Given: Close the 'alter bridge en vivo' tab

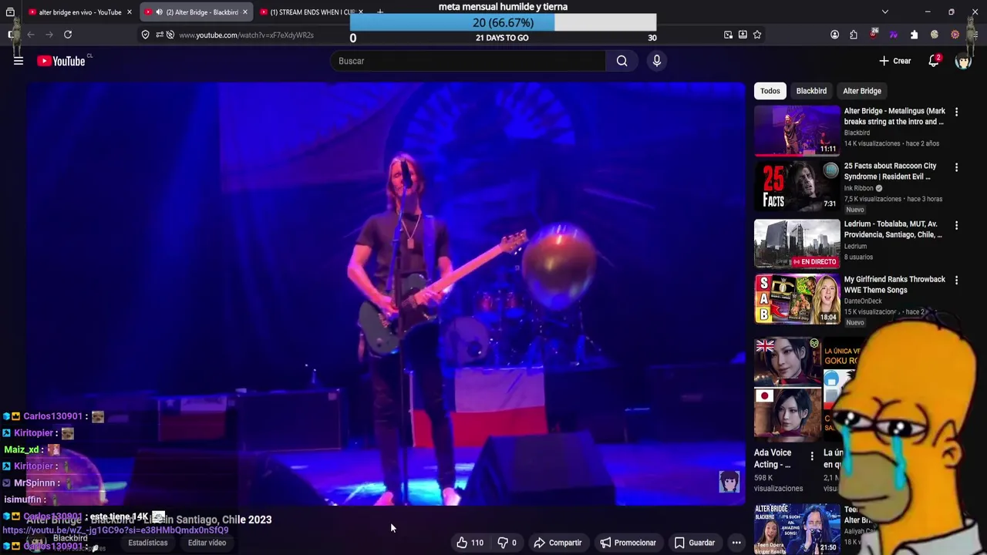Looking at the screenshot, I should (x=129, y=12).
